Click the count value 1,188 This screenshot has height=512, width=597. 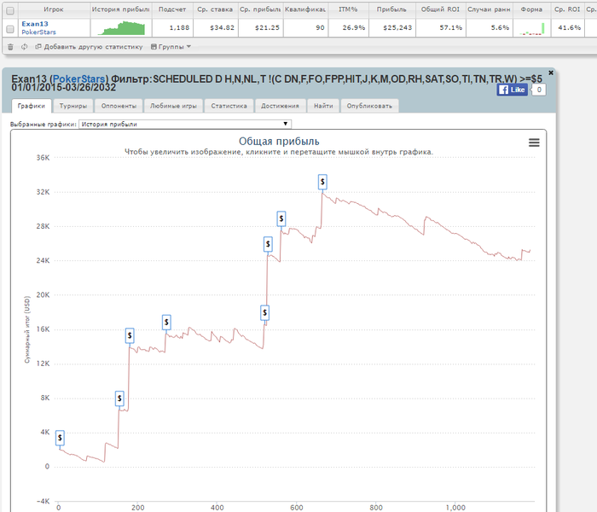click(179, 28)
